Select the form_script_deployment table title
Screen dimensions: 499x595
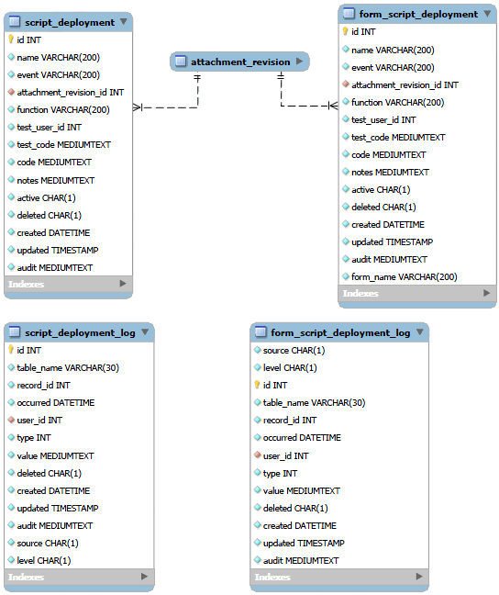[418, 15]
